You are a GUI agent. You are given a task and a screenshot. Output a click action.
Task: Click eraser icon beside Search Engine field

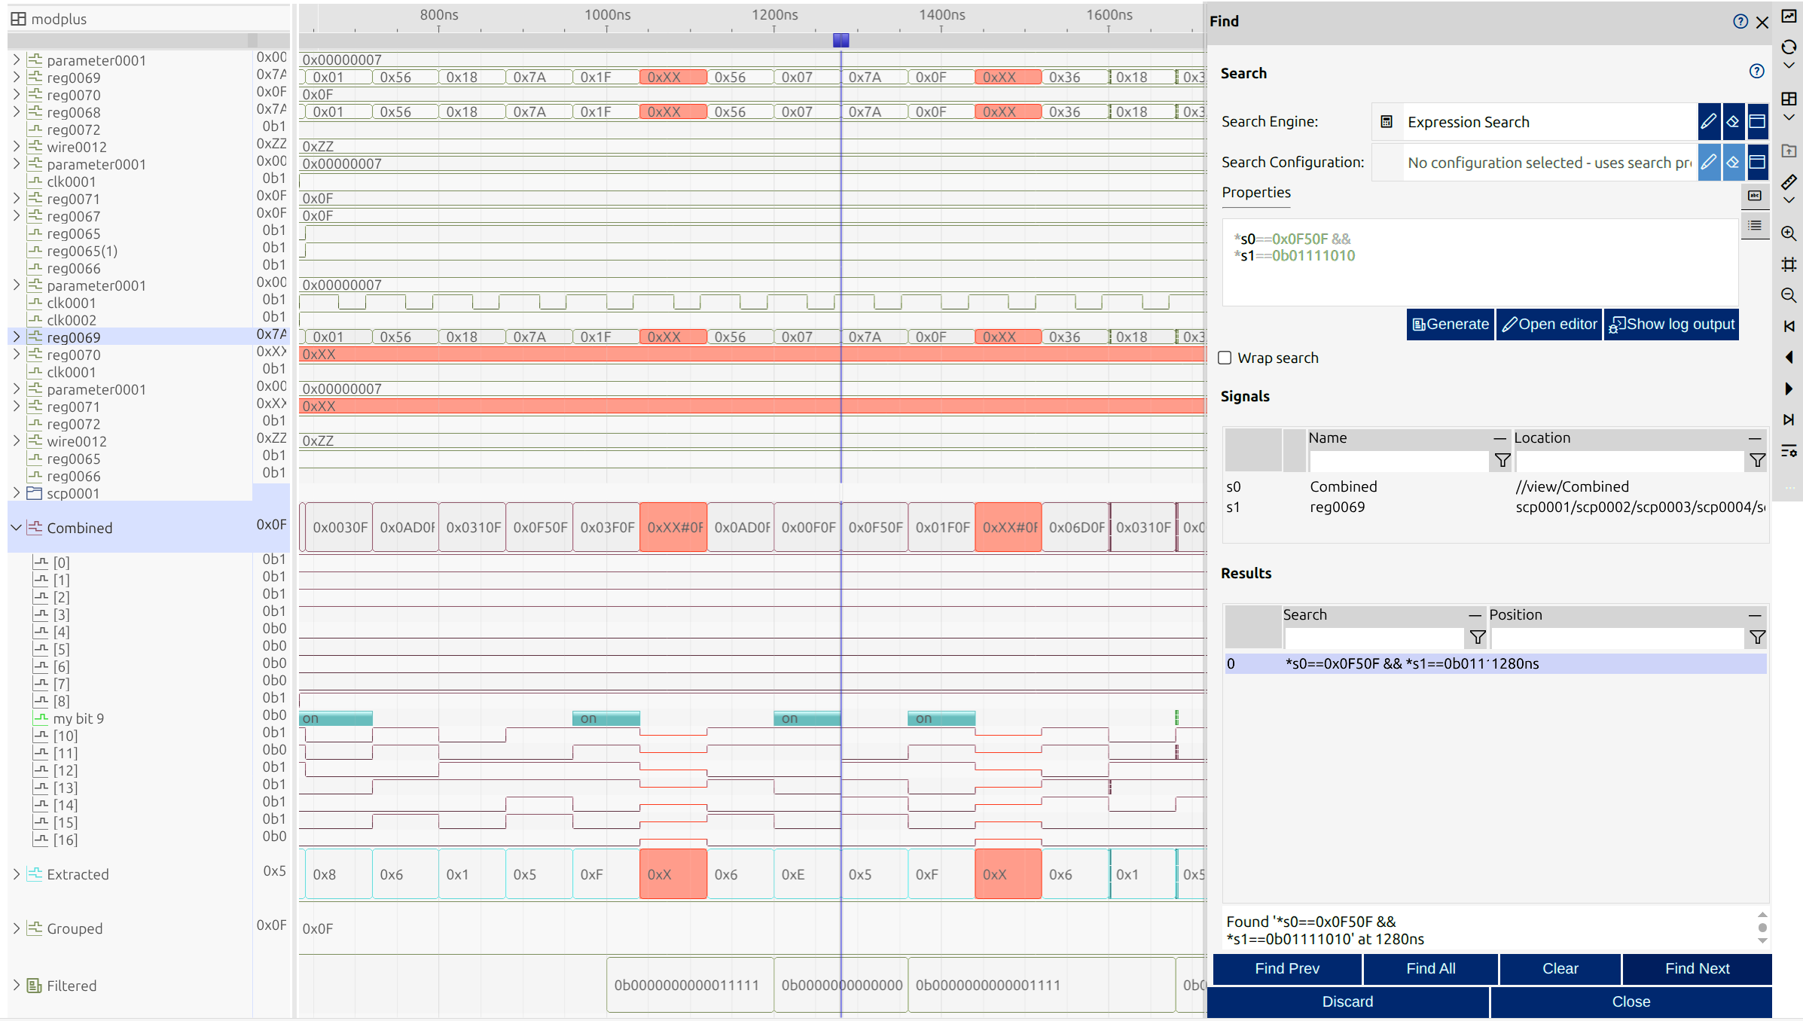point(1733,122)
